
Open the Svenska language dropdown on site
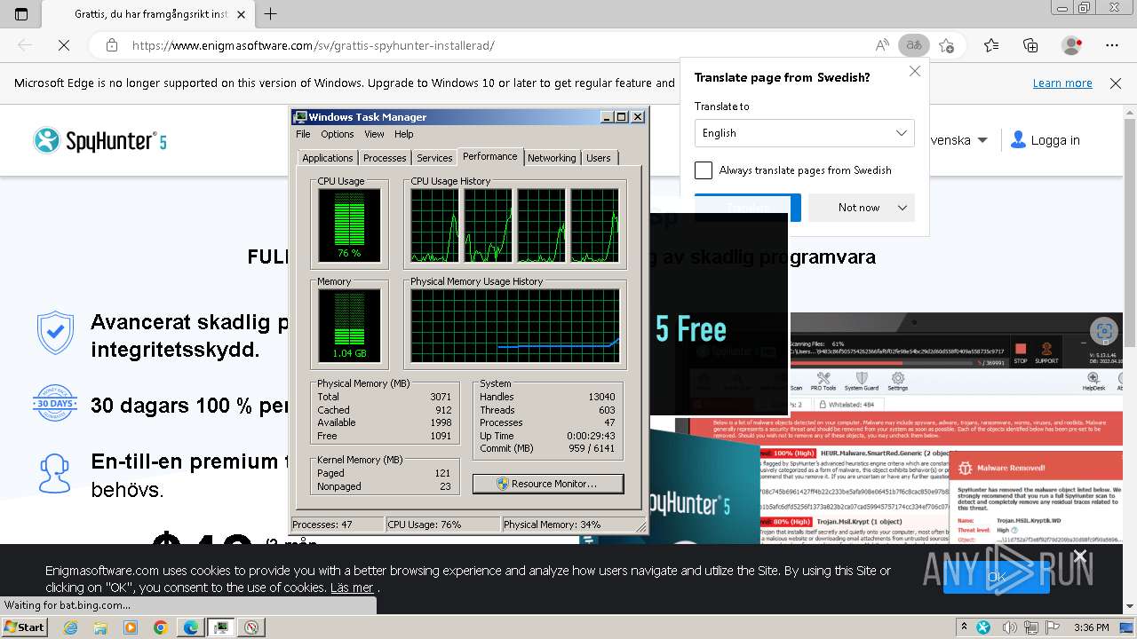[958, 140]
